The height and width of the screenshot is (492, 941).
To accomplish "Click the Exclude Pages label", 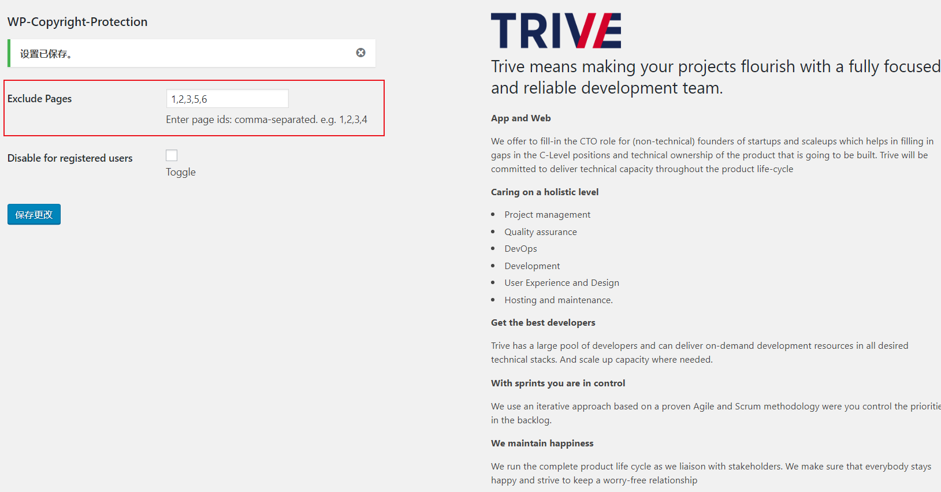I will pos(40,99).
